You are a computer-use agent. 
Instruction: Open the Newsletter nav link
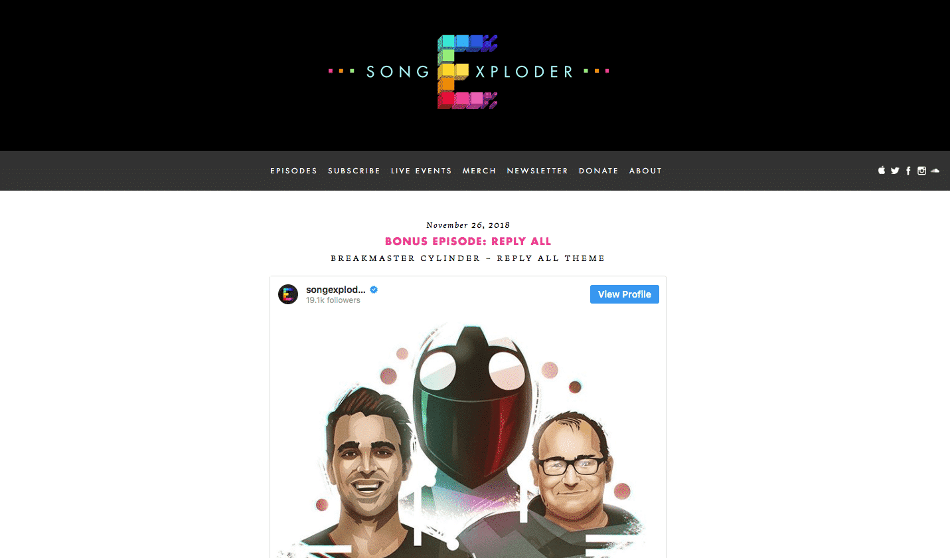537,171
